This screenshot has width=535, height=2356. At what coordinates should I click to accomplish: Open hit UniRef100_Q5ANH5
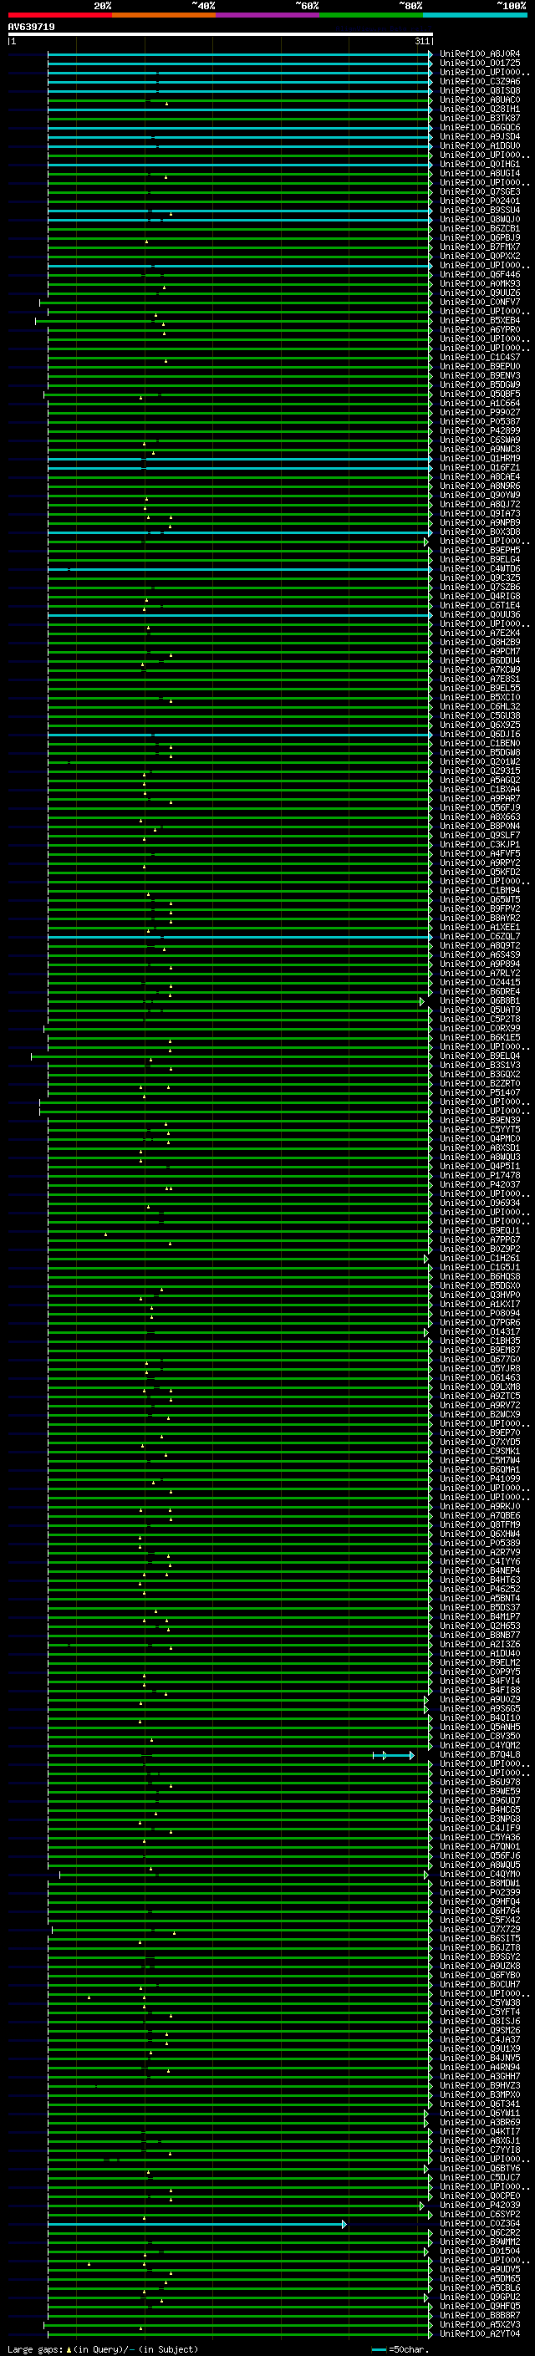click(x=480, y=1728)
